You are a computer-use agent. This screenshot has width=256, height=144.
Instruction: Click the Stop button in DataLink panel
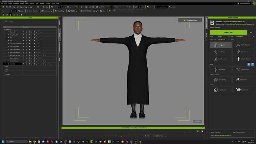pos(251,33)
